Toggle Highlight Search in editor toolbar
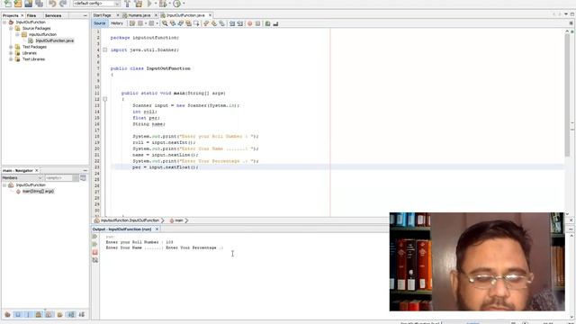This screenshot has width=576, height=324. [188, 23]
